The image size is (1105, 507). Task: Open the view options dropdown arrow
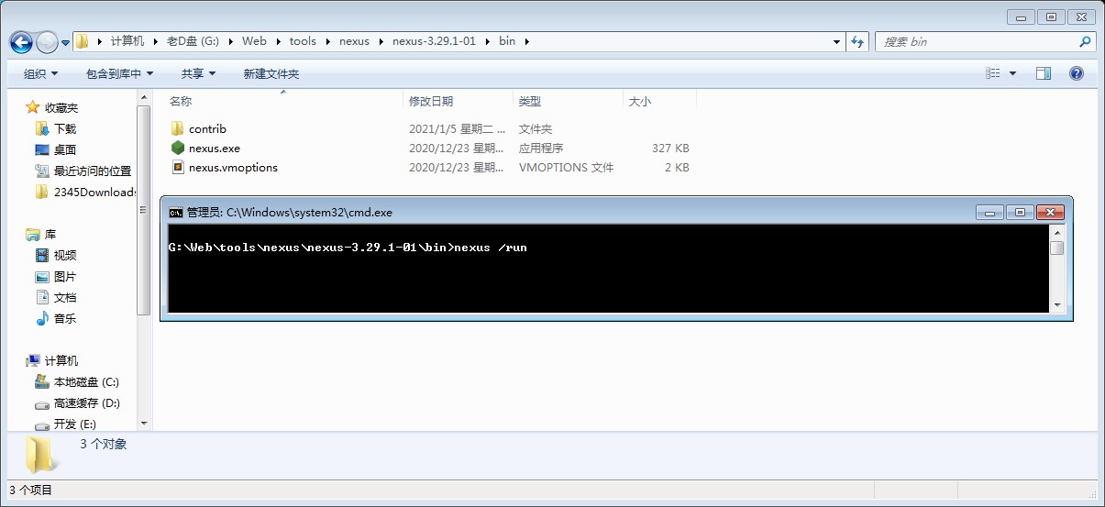tap(1012, 73)
